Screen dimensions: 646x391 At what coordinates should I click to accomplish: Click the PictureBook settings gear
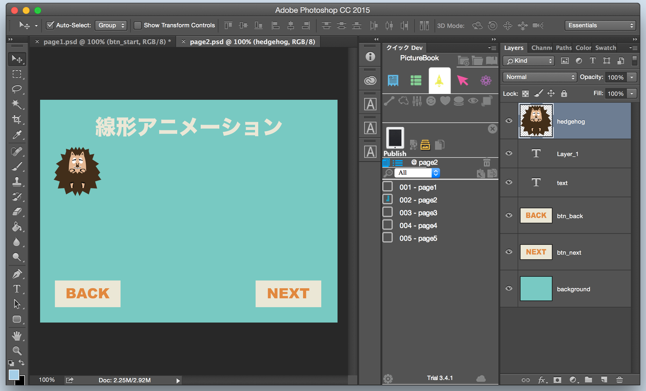pyautogui.click(x=388, y=379)
